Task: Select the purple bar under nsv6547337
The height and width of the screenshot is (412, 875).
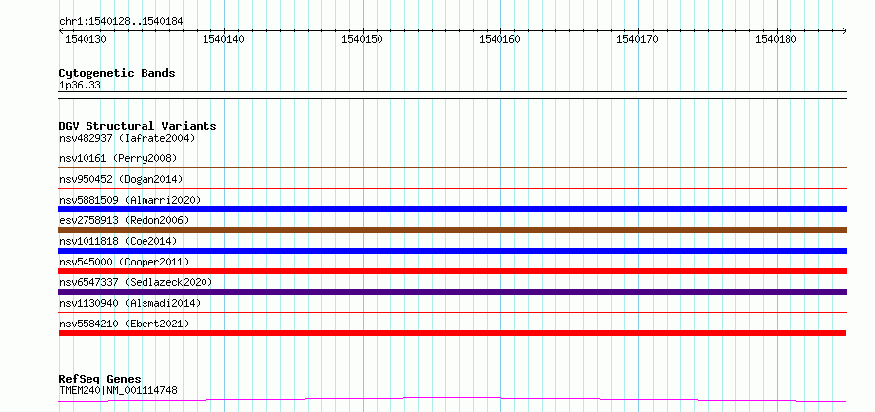Action: 452,292
